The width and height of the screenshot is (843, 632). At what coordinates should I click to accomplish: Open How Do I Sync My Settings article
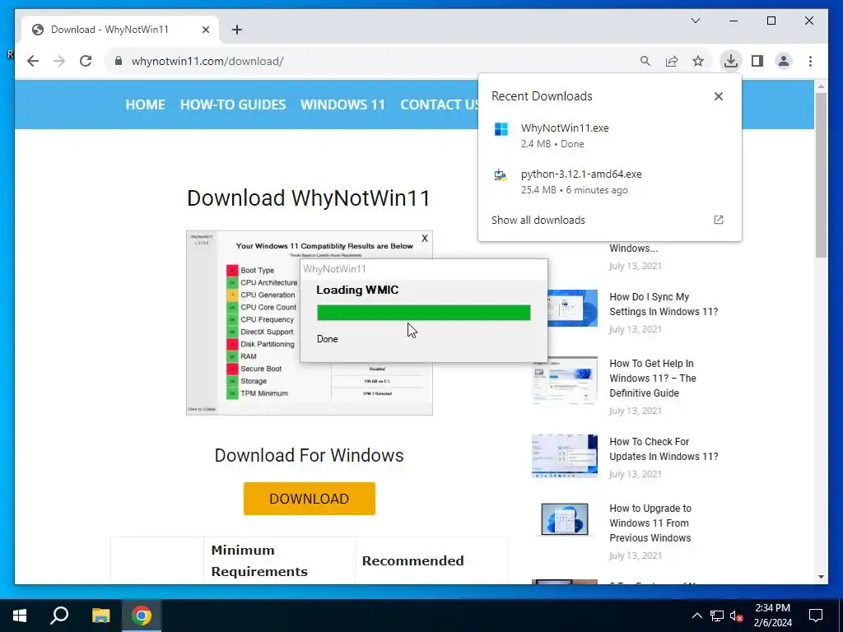(664, 304)
